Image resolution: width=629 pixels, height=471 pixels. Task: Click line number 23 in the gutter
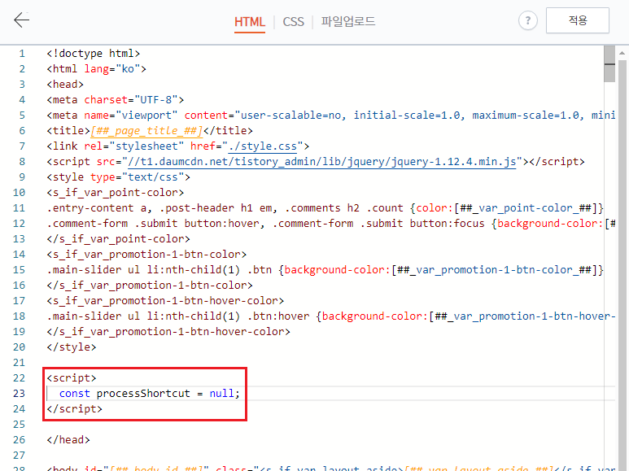(19, 394)
